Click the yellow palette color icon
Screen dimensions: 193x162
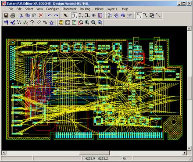61,22
